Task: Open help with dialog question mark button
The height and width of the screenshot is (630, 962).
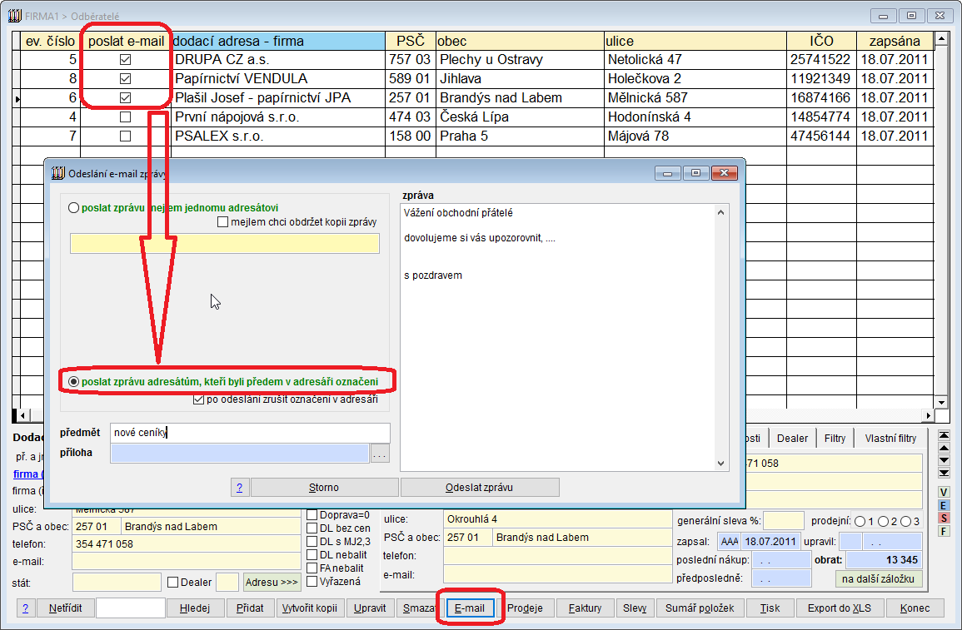Action: [x=239, y=488]
